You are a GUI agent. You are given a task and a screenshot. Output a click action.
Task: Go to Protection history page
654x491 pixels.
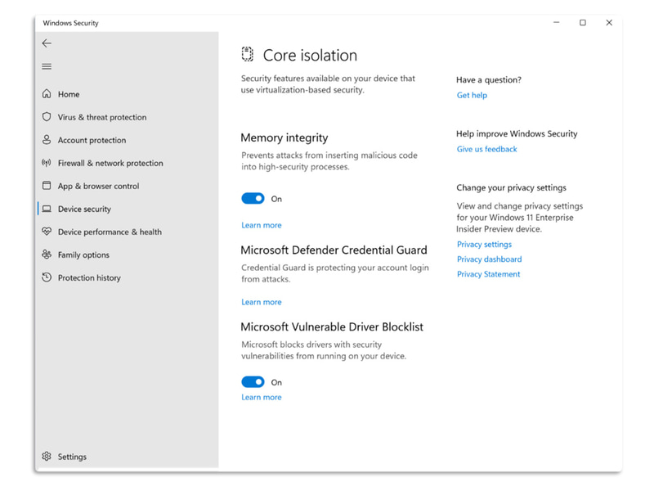[89, 277]
